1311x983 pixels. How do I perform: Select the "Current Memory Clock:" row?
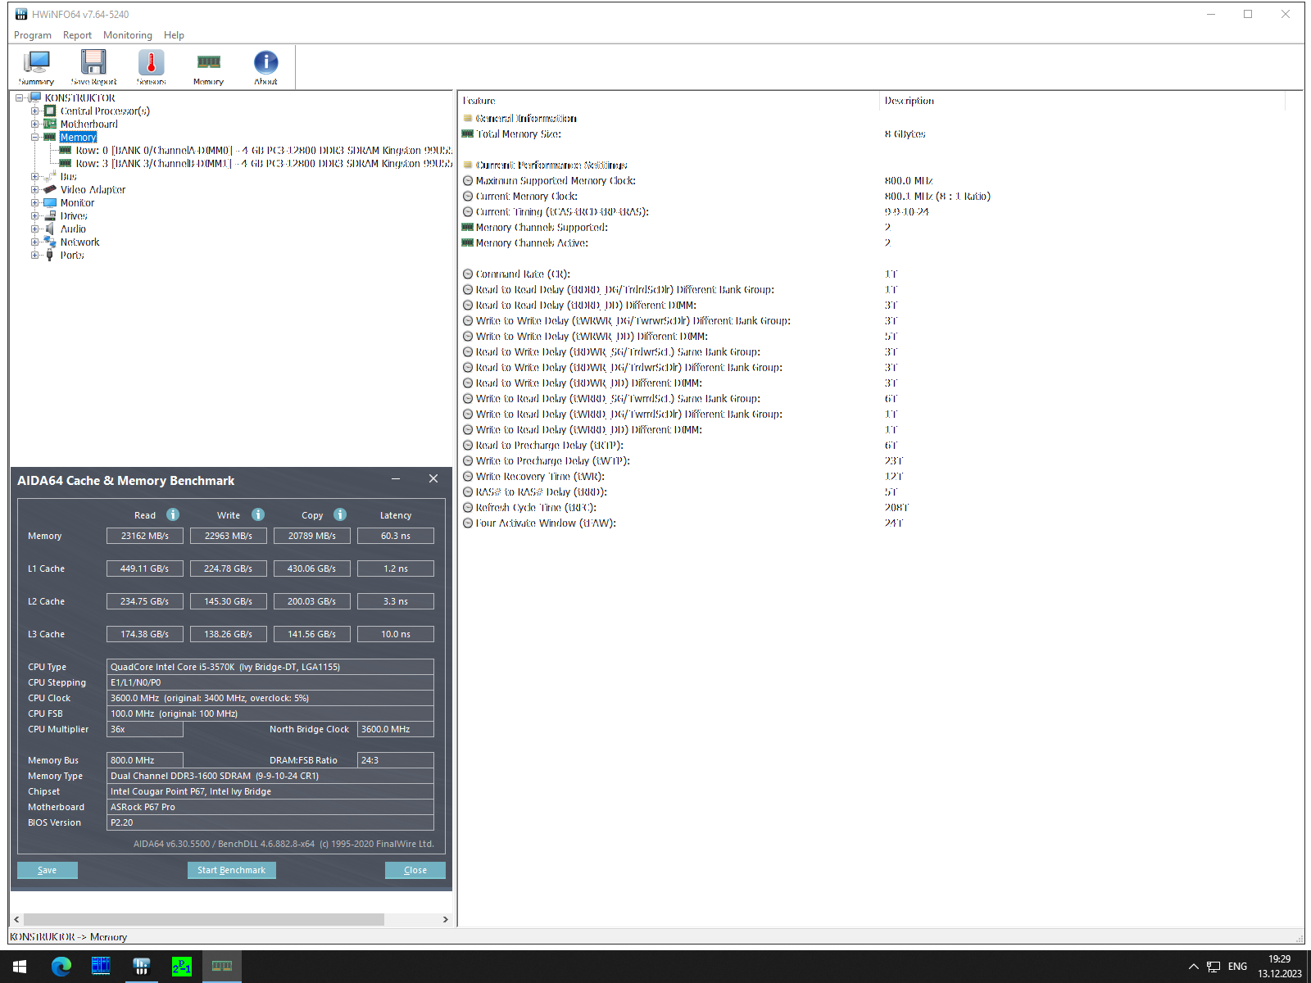click(x=881, y=196)
